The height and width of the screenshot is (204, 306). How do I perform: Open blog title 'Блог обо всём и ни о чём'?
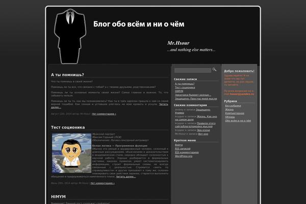point(139,24)
